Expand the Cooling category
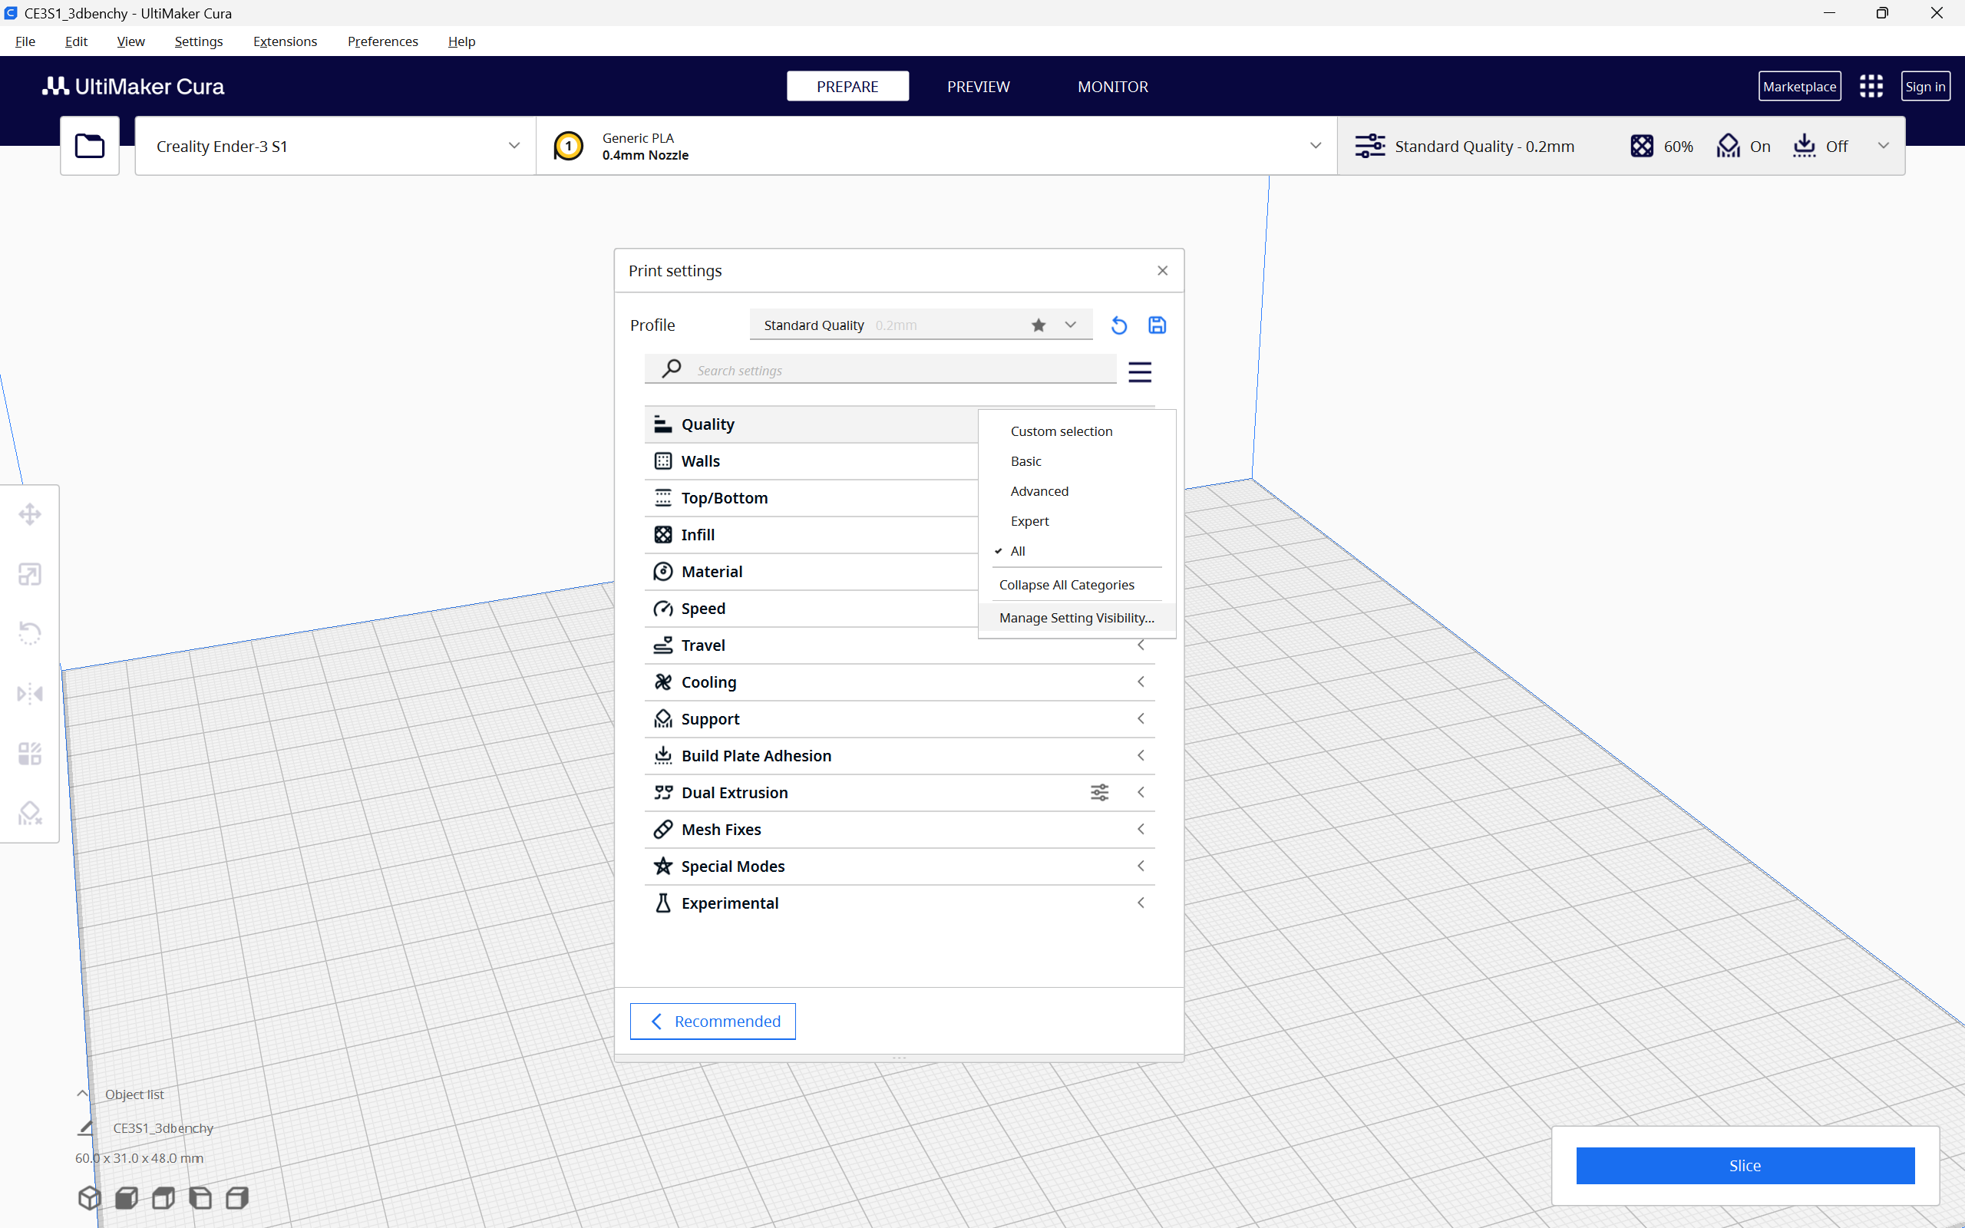The height and width of the screenshot is (1228, 1965). tap(900, 682)
